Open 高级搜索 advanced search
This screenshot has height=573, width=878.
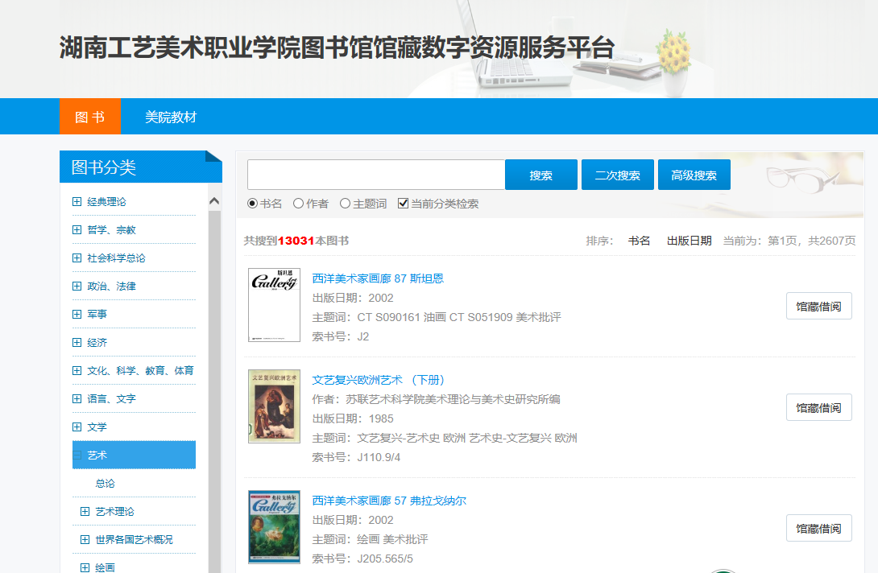coord(694,175)
